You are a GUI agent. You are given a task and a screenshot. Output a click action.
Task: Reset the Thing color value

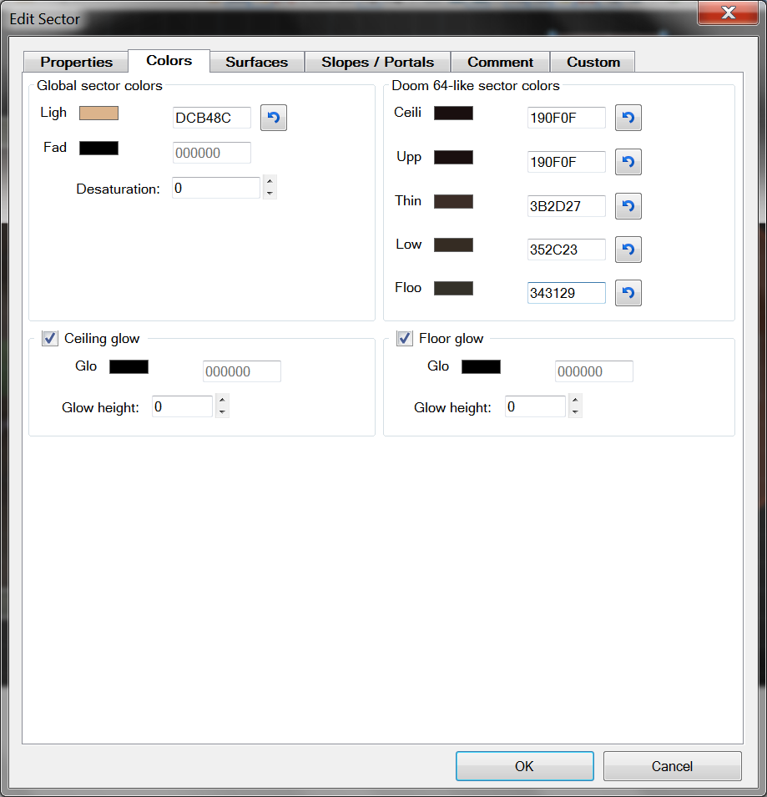pyautogui.click(x=628, y=206)
